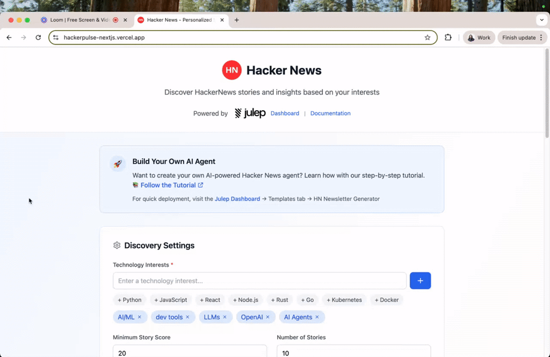Screen dimensions: 550x357
Task: Click the Build Your Own AI Agent heading
Action: [173, 161]
